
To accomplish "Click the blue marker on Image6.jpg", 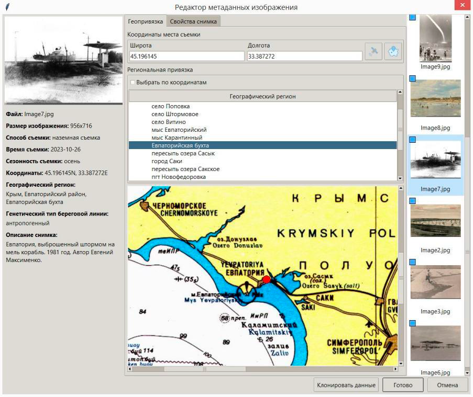I will (x=412, y=323).
